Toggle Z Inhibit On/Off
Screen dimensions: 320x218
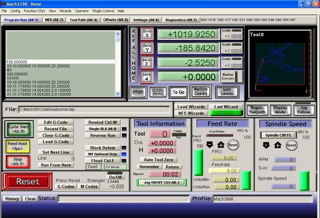[115, 177]
